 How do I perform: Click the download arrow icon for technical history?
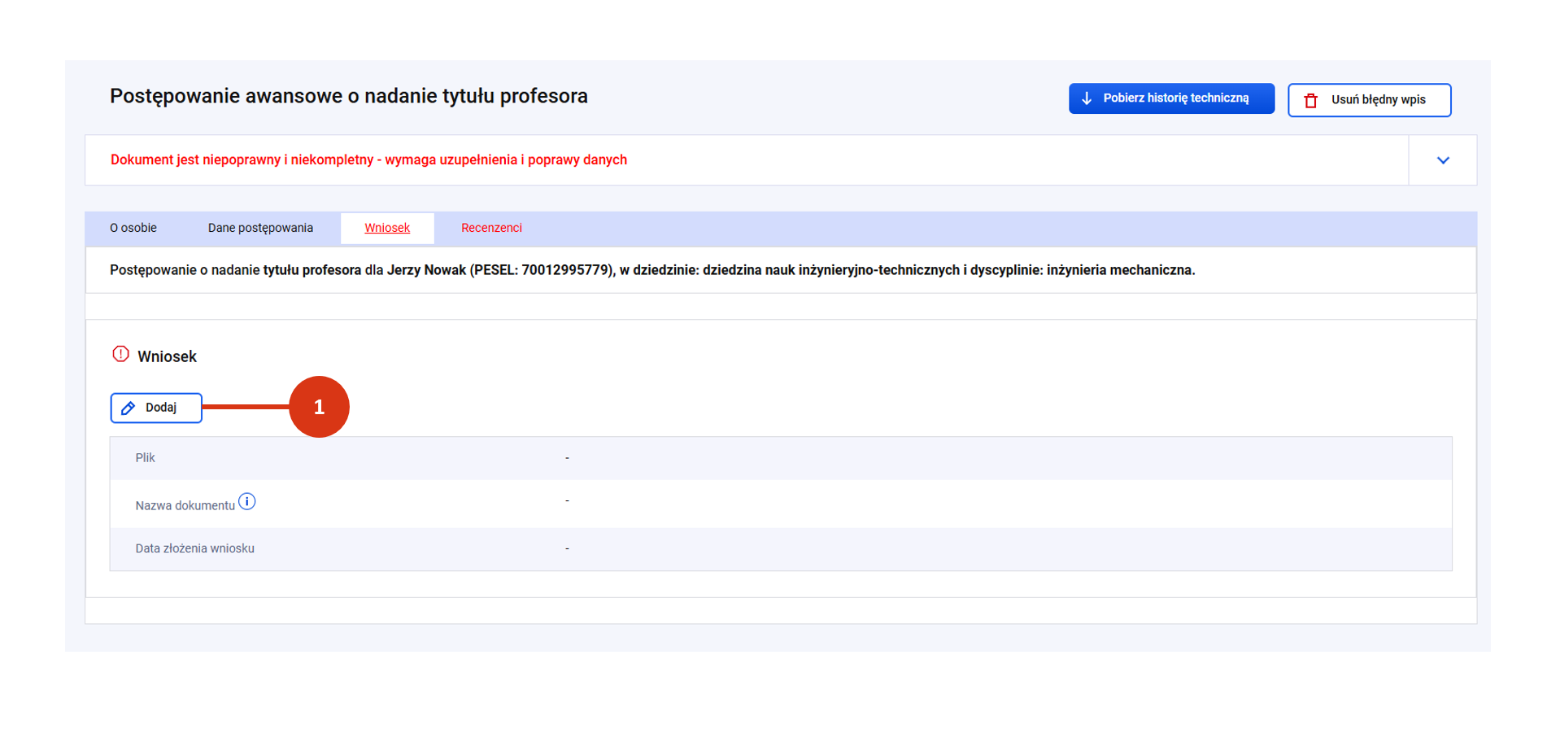click(1087, 98)
